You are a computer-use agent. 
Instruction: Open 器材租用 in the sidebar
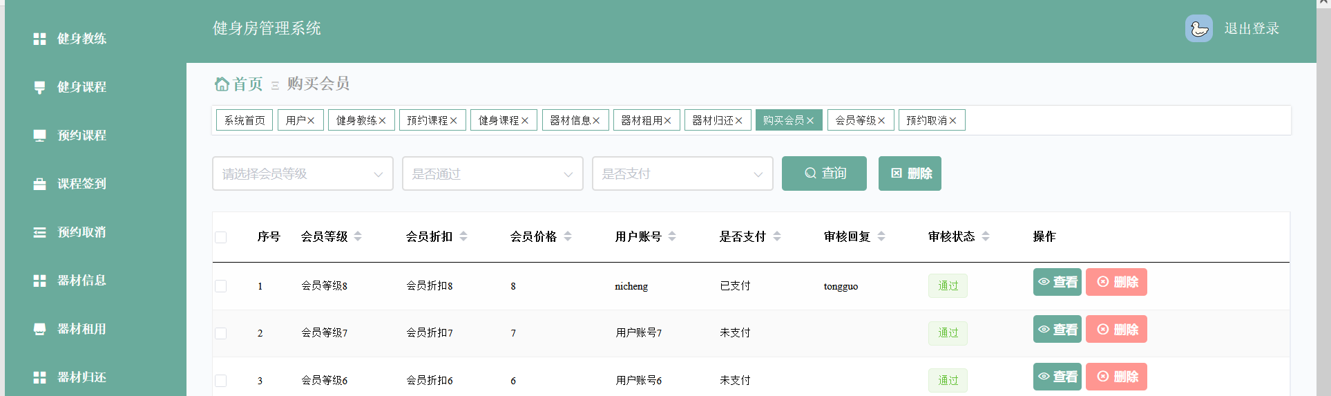point(82,329)
